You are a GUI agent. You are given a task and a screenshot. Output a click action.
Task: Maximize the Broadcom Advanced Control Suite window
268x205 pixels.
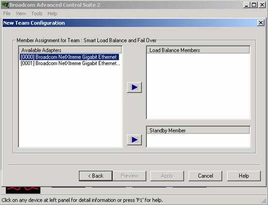point(254,5)
